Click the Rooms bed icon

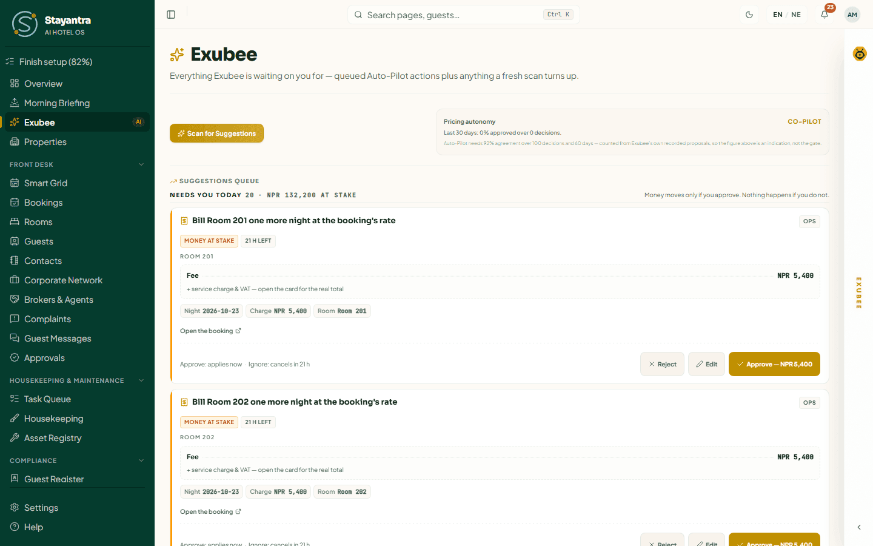(x=15, y=221)
